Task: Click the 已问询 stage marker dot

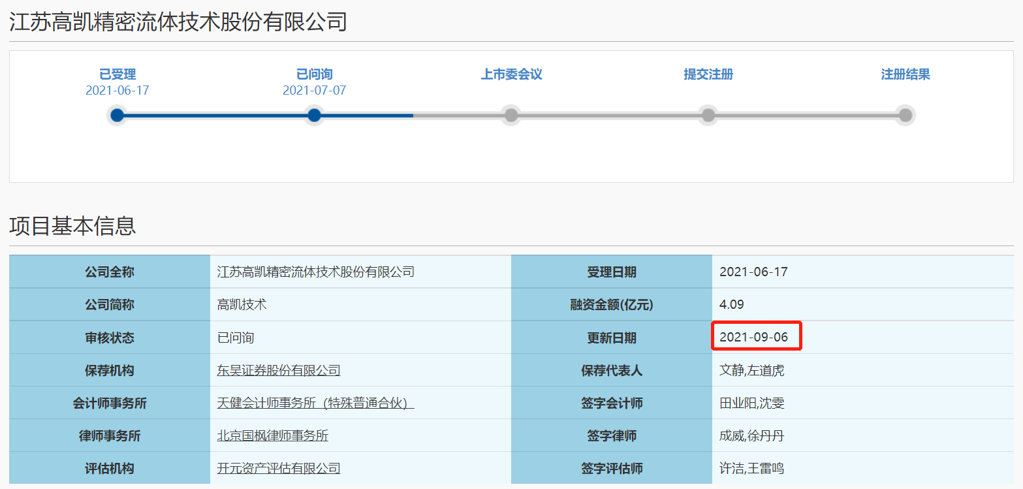Action: (x=315, y=116)
